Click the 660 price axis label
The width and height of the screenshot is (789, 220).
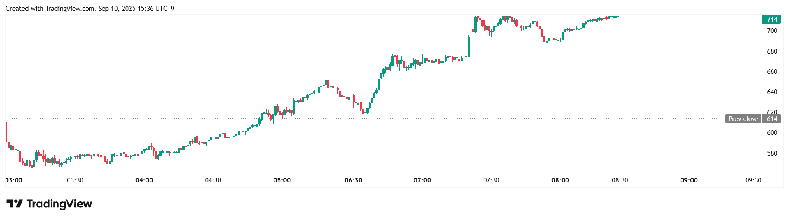point(772,72)
